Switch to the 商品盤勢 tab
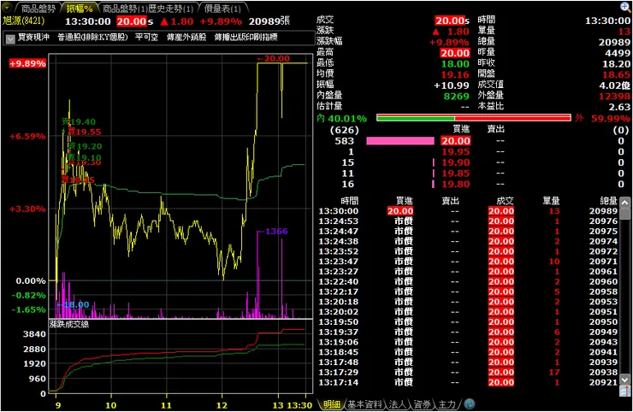 pyautogui.click(x=38, y=9)
